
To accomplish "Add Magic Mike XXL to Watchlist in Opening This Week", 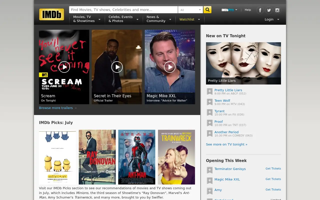I will [x=209, y=181].
